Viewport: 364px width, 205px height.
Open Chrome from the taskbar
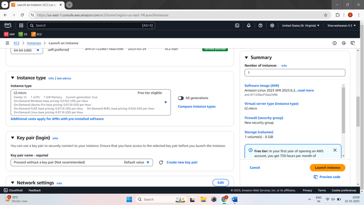point(224,199)
